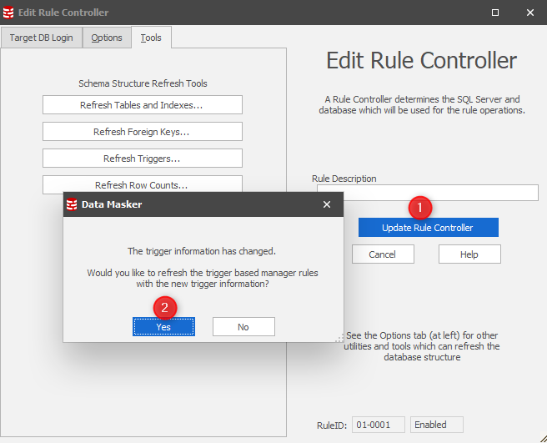Click the RuleID field showing 01-0001
This screenshot has width=547, height=443.
[379, 425]
